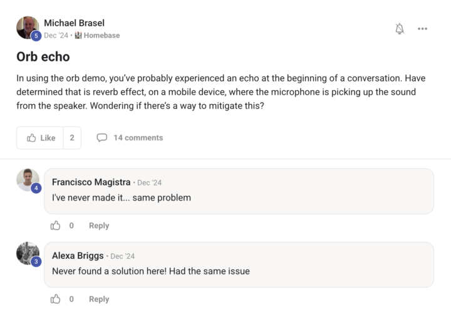Open Francisco Magistra's avatar
This screenshot has height=309, width=451.
28,180
